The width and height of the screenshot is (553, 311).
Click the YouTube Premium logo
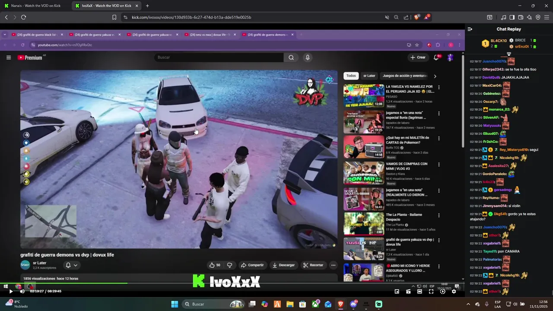pyautogui.click(x=30, y=57)
